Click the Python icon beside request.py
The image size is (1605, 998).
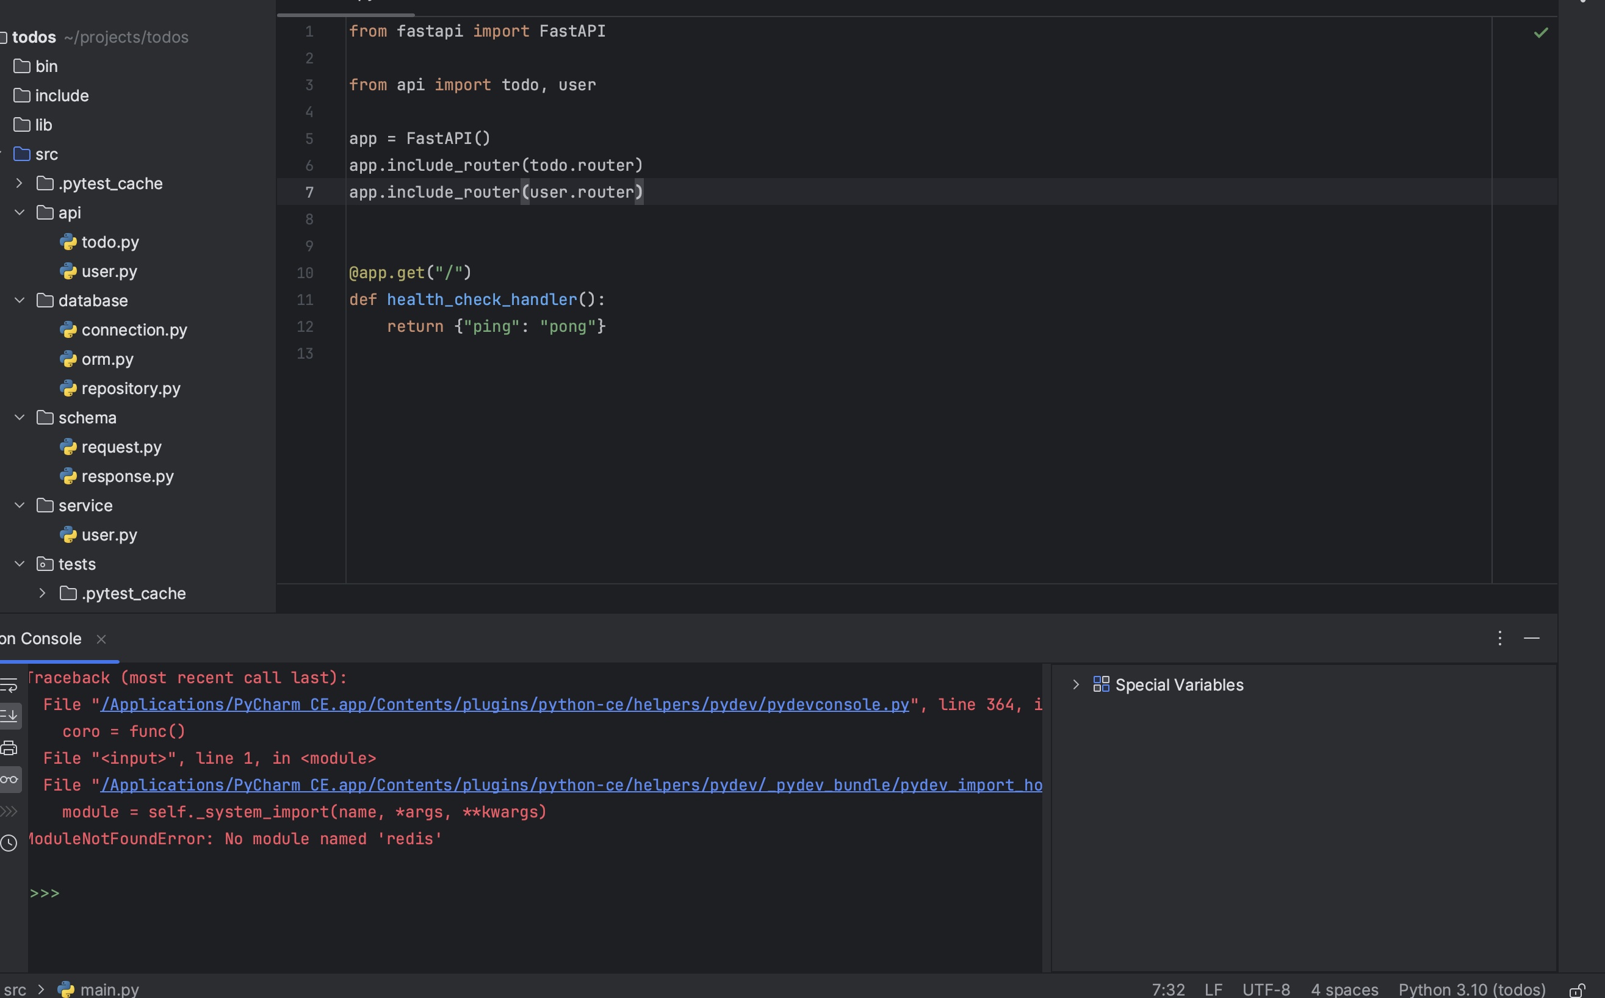pos(68,447)
